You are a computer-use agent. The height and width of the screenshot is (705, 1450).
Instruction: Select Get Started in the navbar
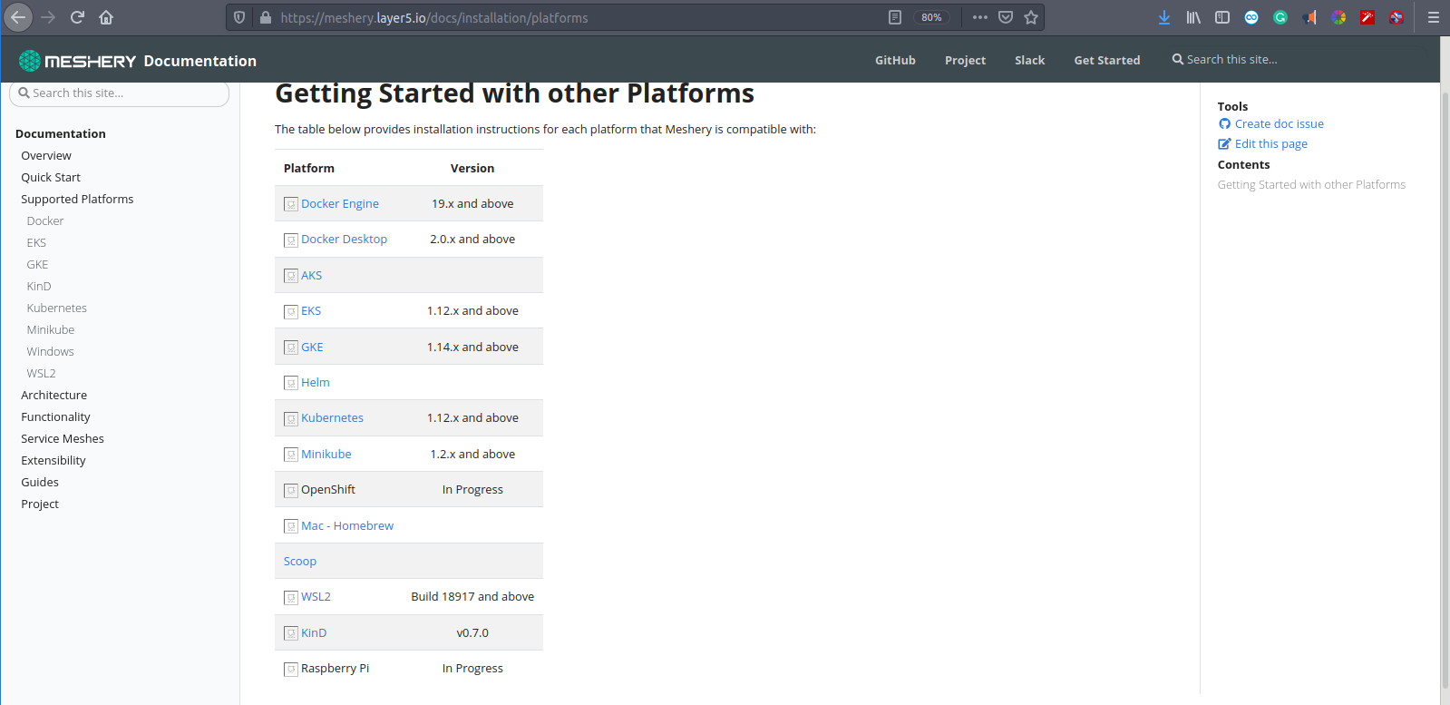coord(1107,61)
